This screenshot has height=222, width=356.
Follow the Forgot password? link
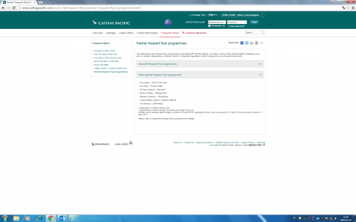coord(236,26)
